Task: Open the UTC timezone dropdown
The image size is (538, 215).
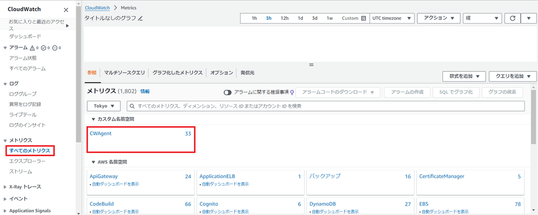Action: click(392, 18)
